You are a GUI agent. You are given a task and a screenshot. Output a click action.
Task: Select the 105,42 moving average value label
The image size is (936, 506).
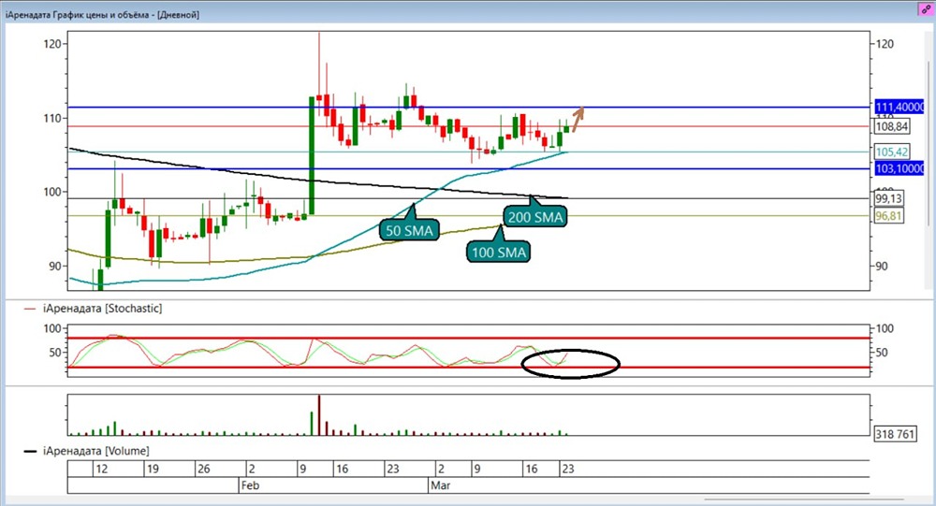tap(892, 152)
